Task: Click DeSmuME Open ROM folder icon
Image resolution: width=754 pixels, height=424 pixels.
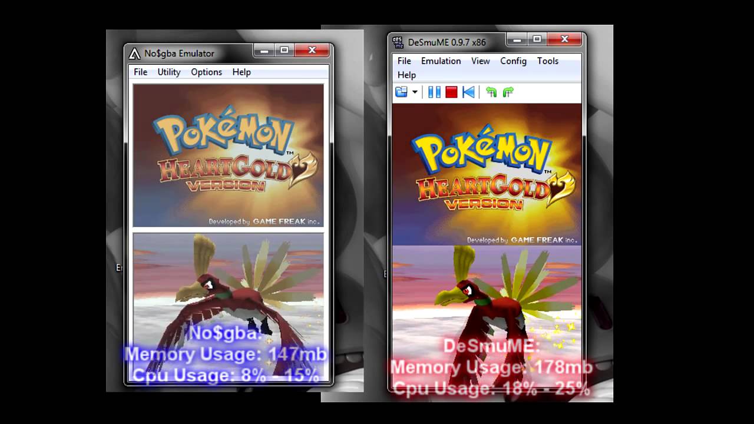Action: click(401, 92)
